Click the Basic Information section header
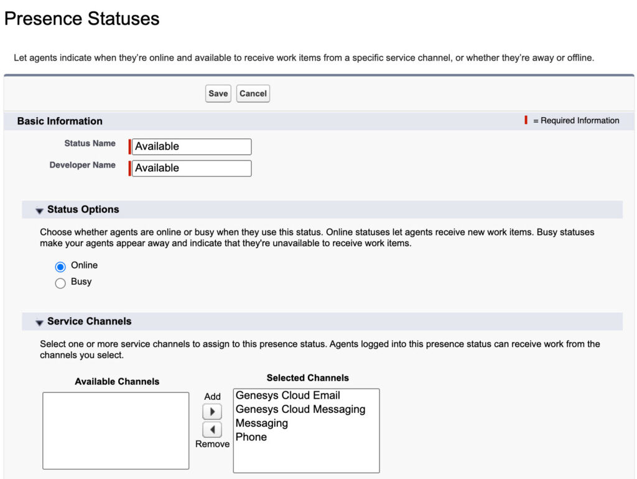Screen dimensions: 637x479 (x=59, y=121)
